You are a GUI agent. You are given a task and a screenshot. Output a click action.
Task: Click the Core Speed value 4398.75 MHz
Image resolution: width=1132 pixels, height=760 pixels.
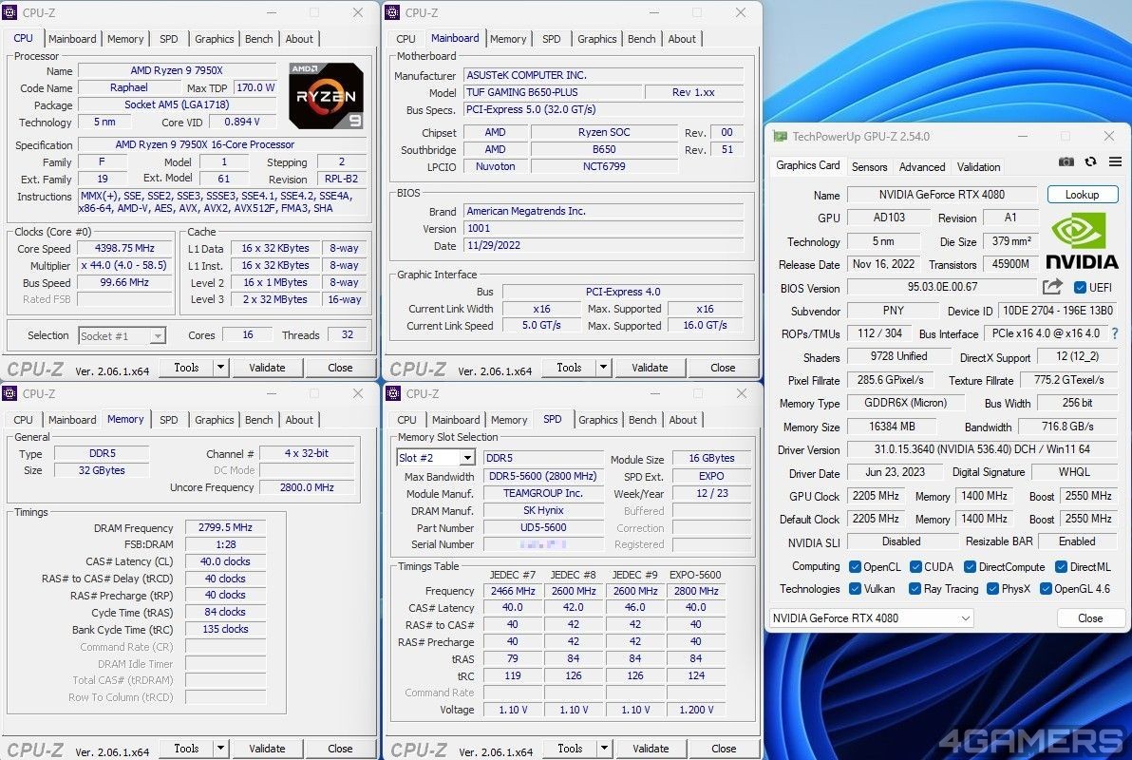click(125, 248)
